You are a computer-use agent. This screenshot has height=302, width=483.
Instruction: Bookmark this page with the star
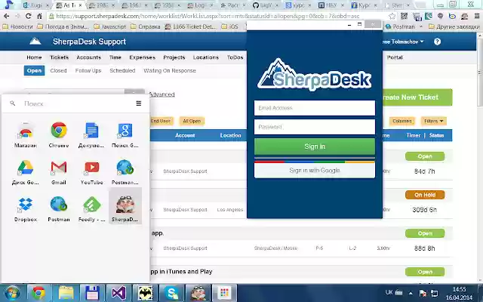point(392,16)
